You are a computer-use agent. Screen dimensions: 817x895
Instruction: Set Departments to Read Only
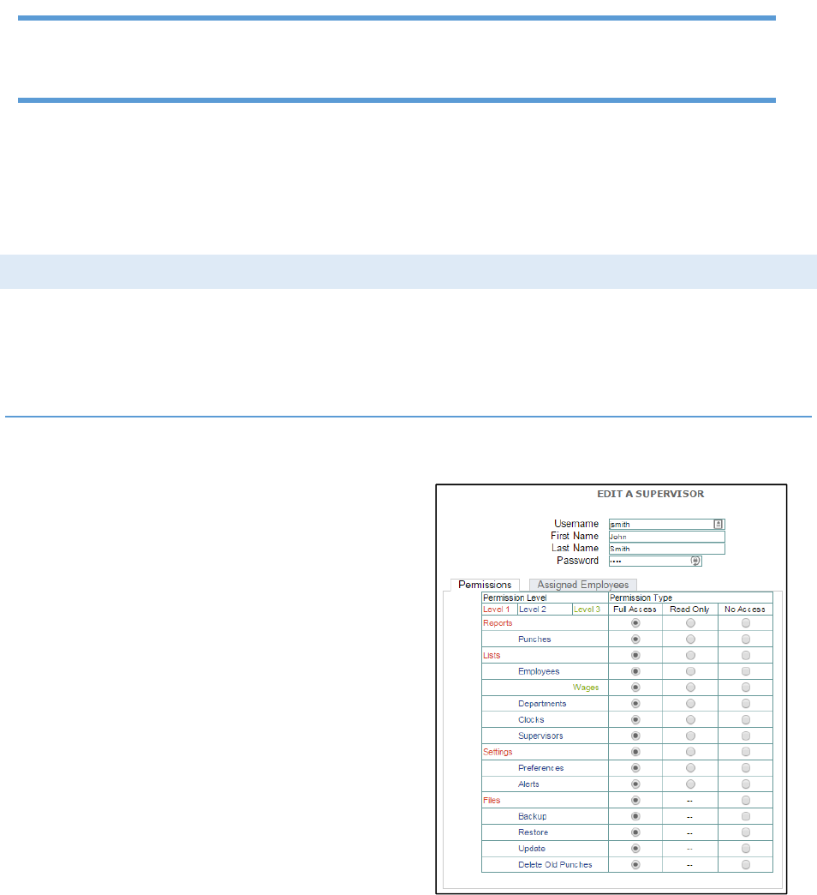click(x=690, y=704)
